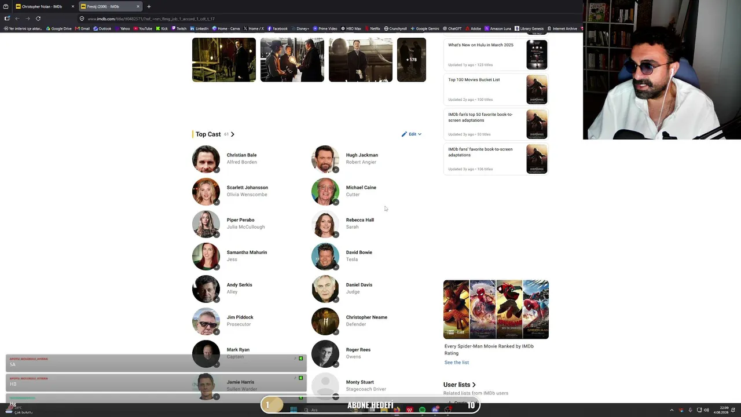The width and height of the screenshot is (741, 417).
Task: Expand the User lists section chevron
Action: coord(474,385)
